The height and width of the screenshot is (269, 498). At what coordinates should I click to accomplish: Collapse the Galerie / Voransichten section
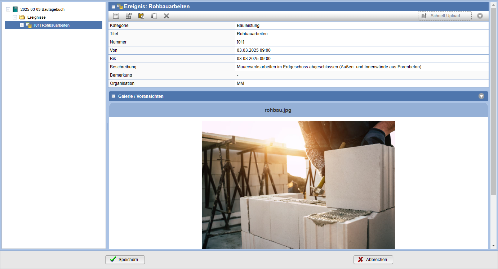pyautogui.click(x=114, y=96)
